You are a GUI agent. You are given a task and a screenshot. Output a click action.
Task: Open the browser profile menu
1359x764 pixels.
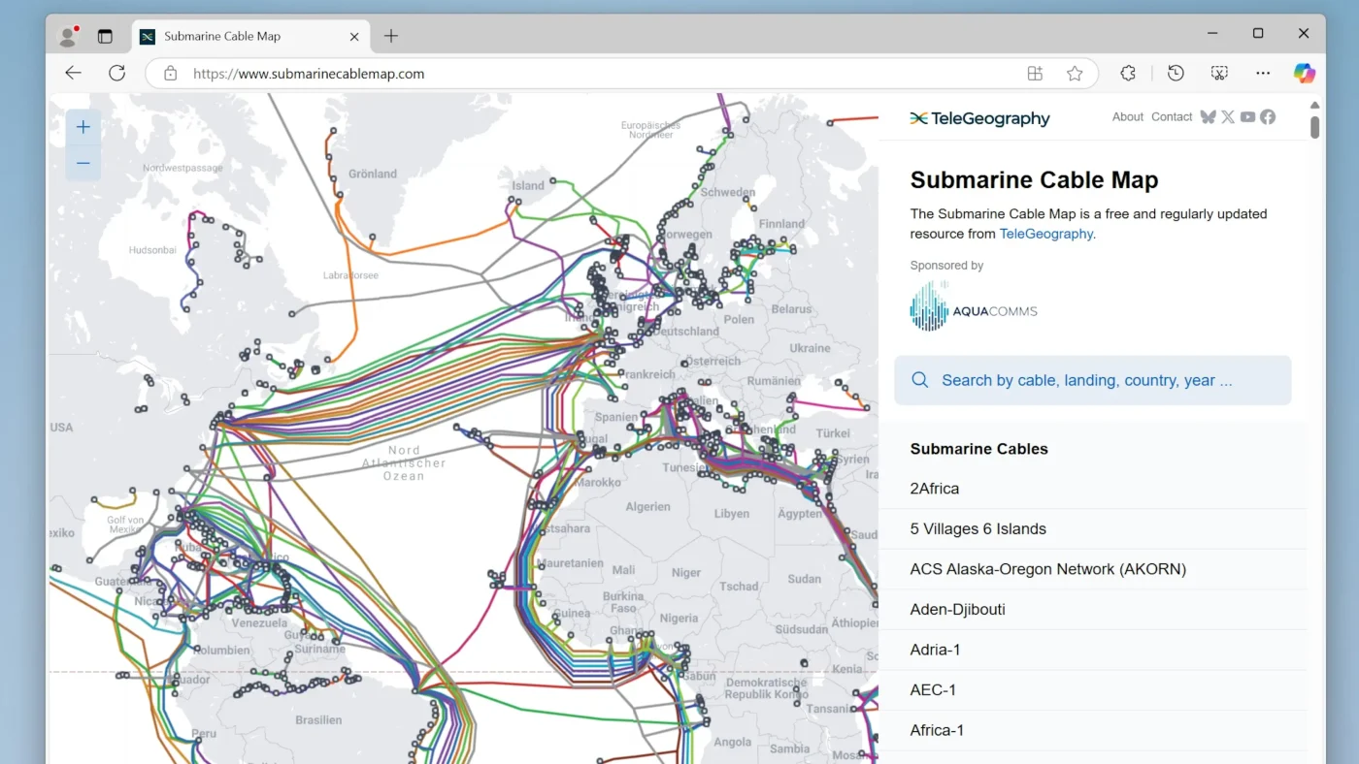coord(68,36)
